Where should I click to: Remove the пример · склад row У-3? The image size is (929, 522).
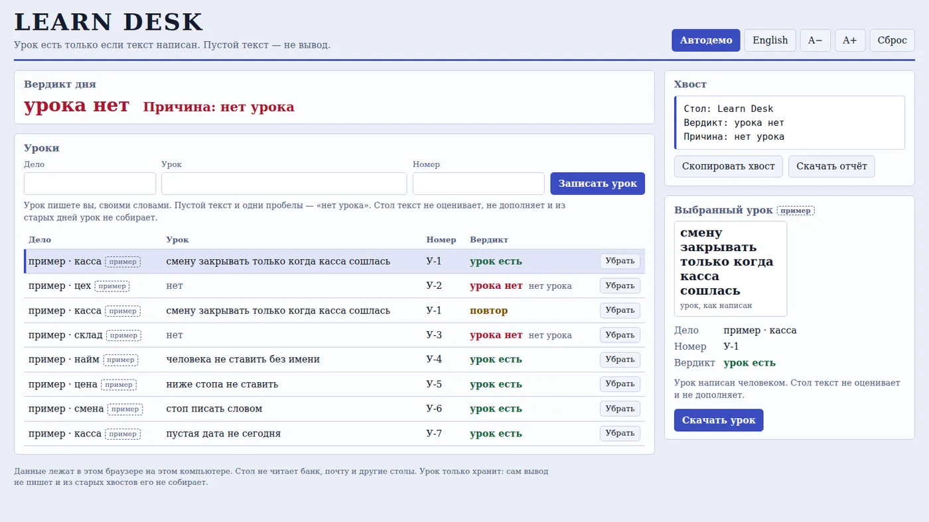pyautogui.click(x=620, y=335)
